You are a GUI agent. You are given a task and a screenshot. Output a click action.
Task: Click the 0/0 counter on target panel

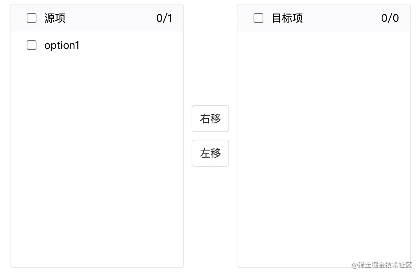point(390,18)
